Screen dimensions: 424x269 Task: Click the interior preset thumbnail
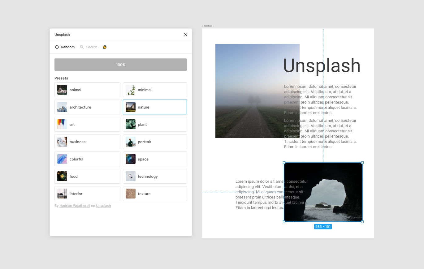pyautogui.click(x=62, y=194)
